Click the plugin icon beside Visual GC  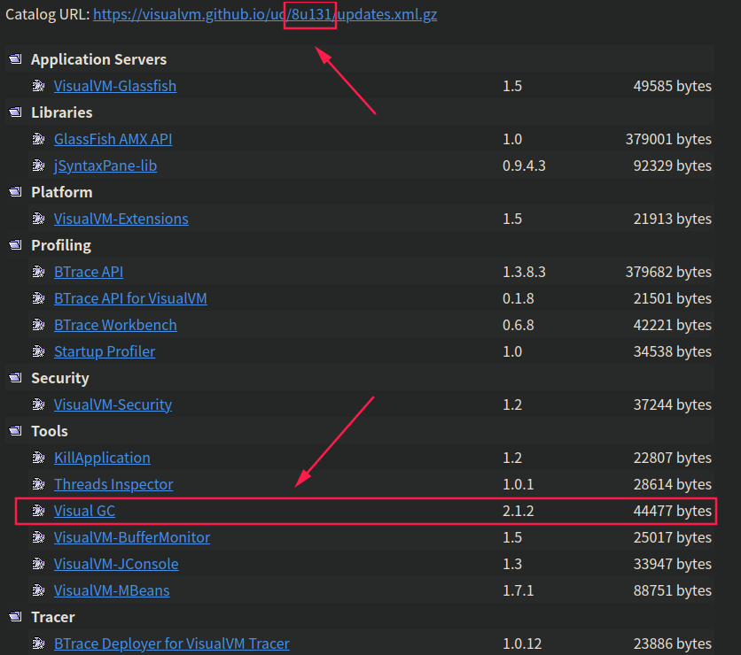click(38, 511)
